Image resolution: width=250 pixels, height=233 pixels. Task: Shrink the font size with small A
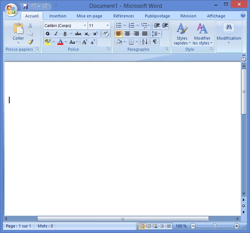click(93, 42)
